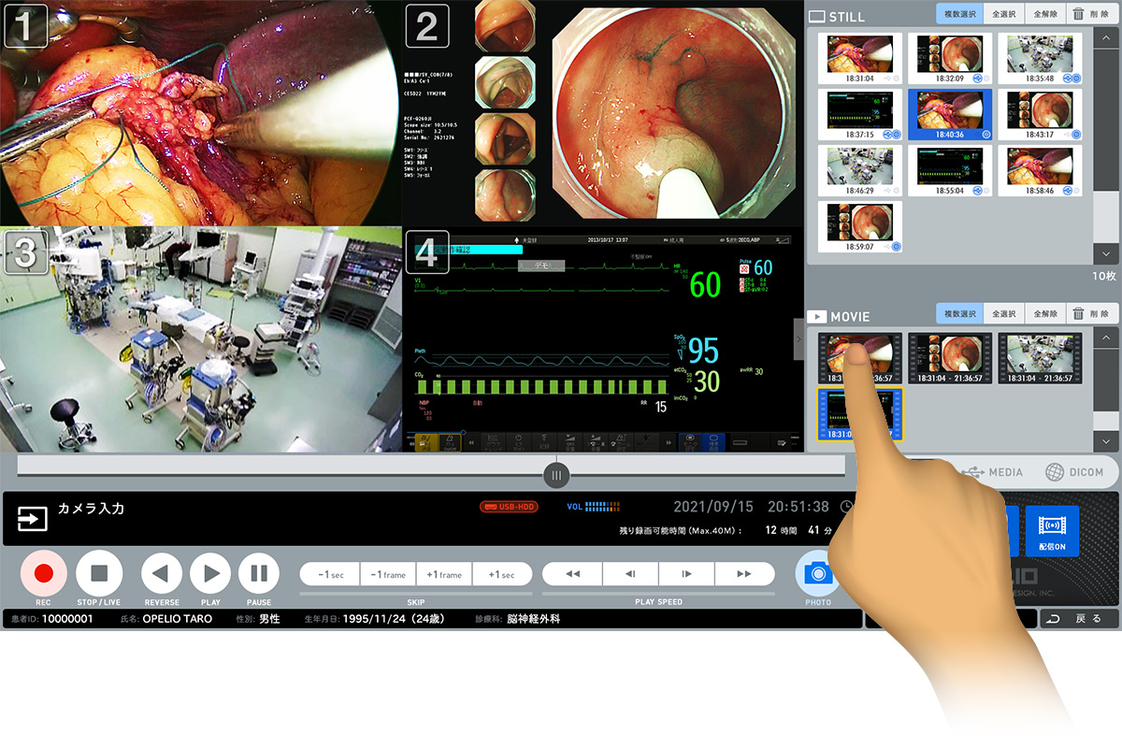Switch to the MEDIA tab
This screenshot has width=1122, height=748.
point(996,473)
